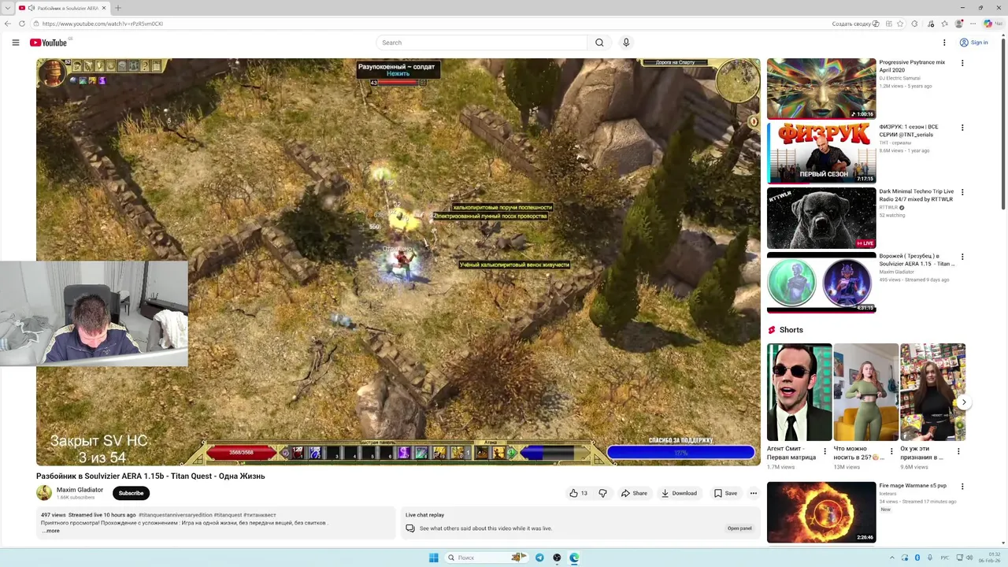
Task: Save video to playlist
Action: [725, 493]
